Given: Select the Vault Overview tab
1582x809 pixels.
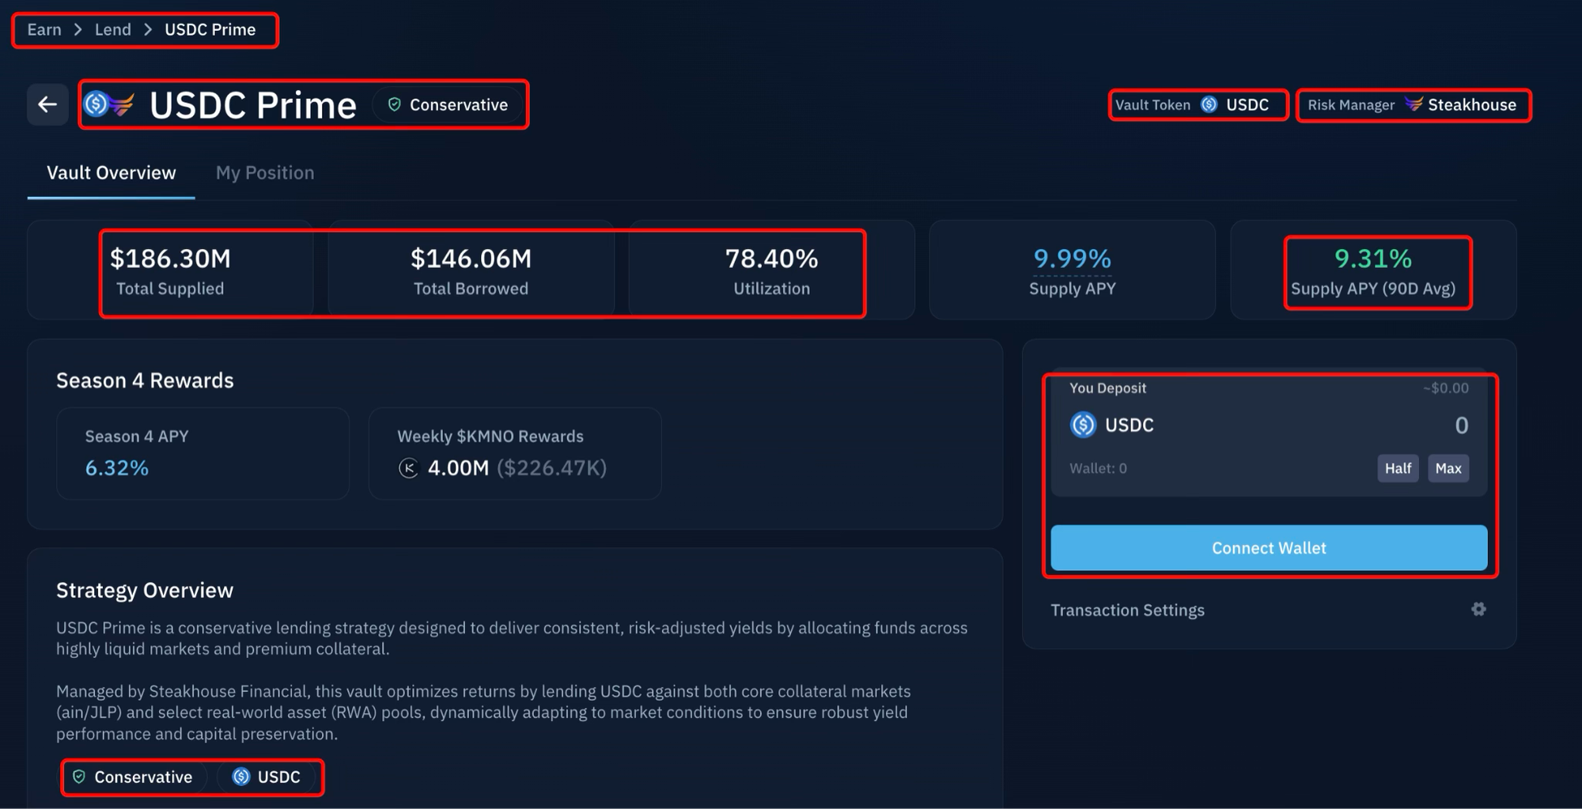Looking at the screenshot, I should (x=111, y=172).
